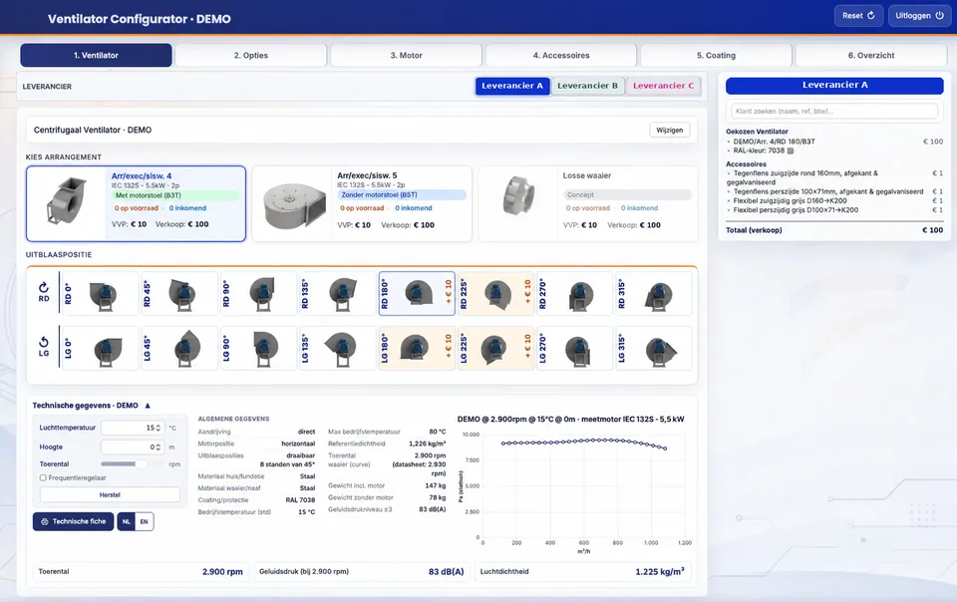Click the Leverancier A summary header
The height and width of the screenshot is (602, 957).
click(x=834, y=86)
